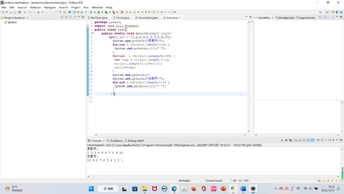Toggle Scroll Lock in the Console
The height and width of the screenshot is (194, 344).
click(300, 140)
